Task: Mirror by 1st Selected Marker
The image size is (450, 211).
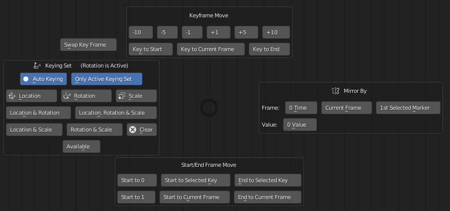Action: click(x=408, y=108)
